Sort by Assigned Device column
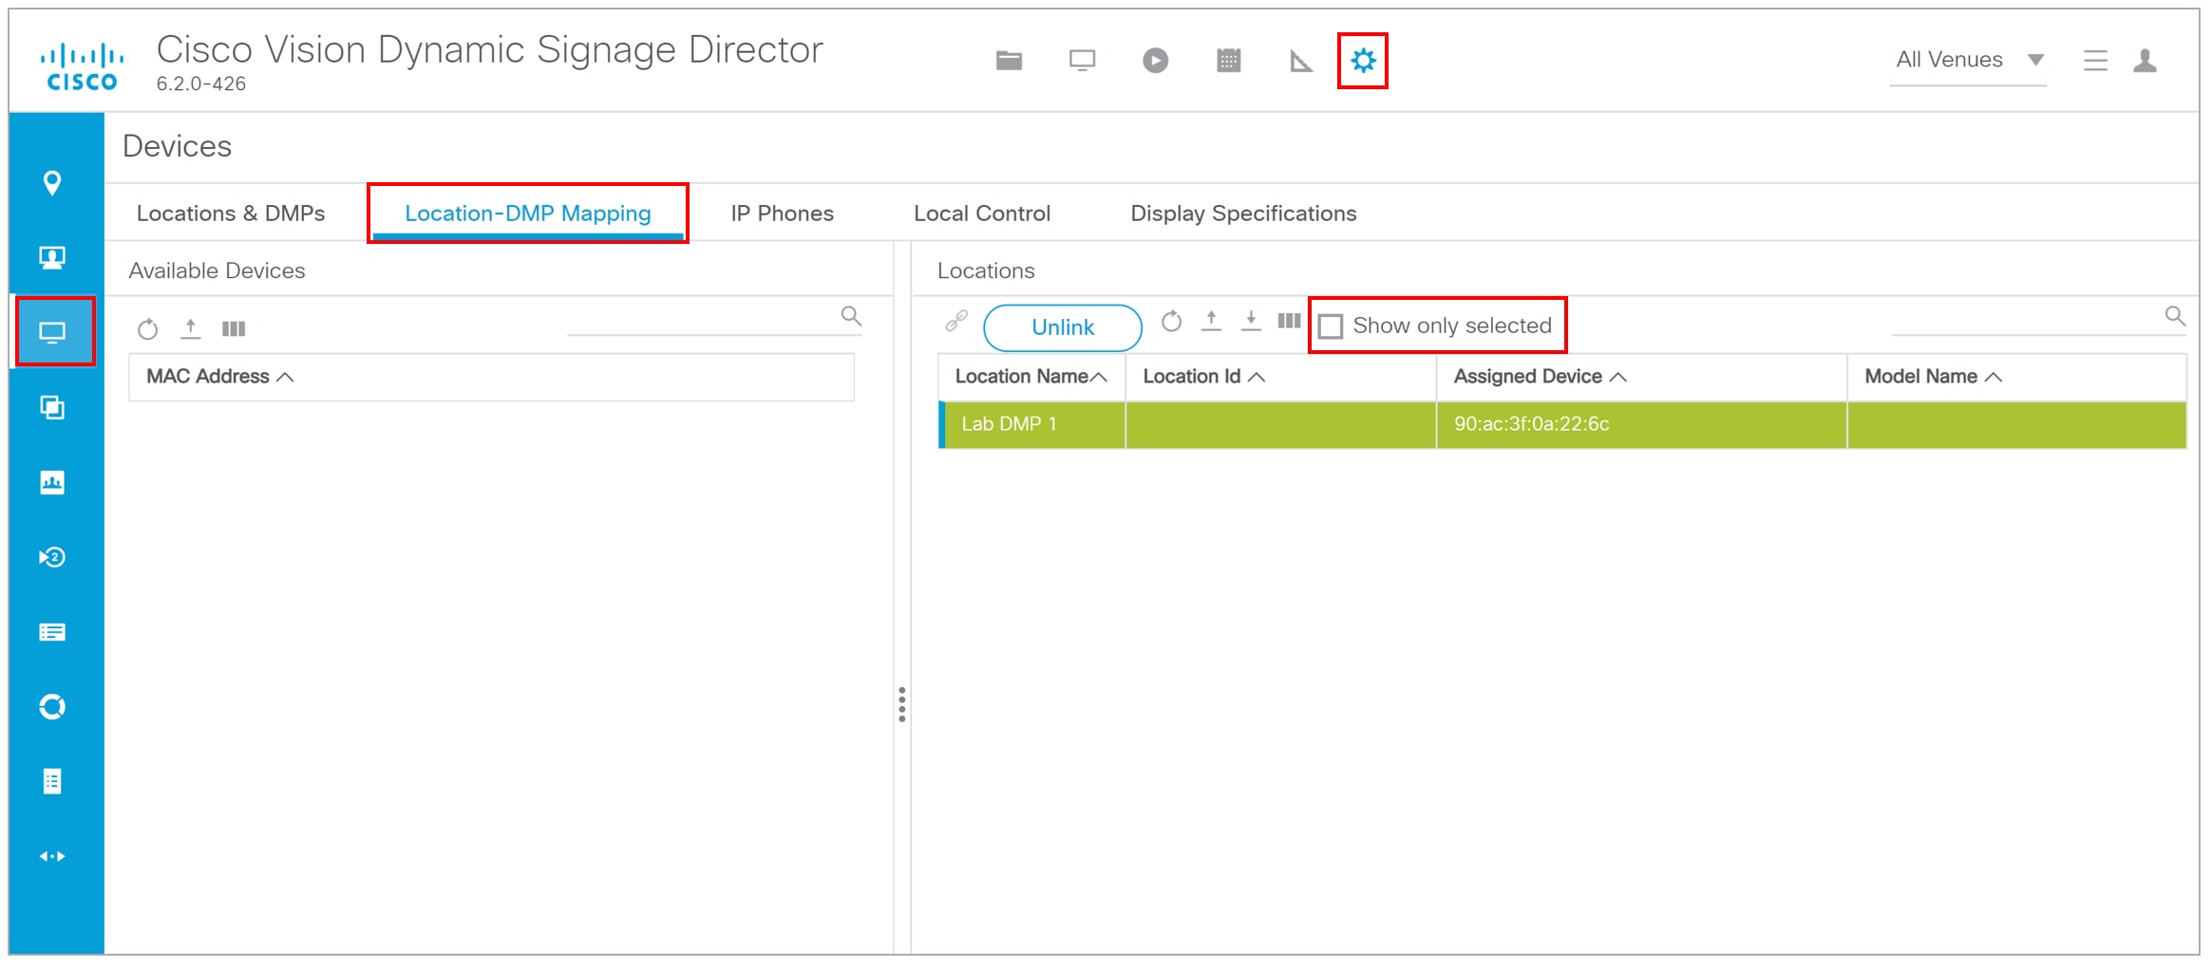Image resolution: width=2212 pixels, height=968 pixels. 1540,377
